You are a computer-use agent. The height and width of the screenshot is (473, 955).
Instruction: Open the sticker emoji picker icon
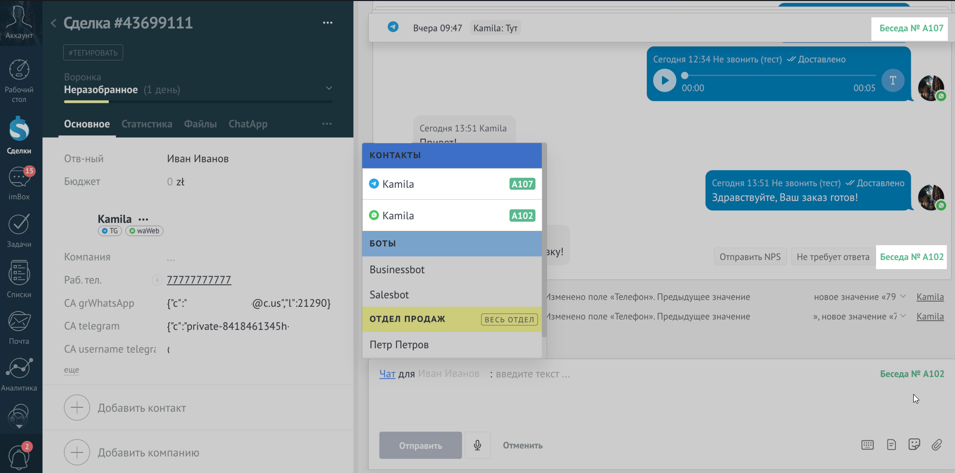point(914,445)
